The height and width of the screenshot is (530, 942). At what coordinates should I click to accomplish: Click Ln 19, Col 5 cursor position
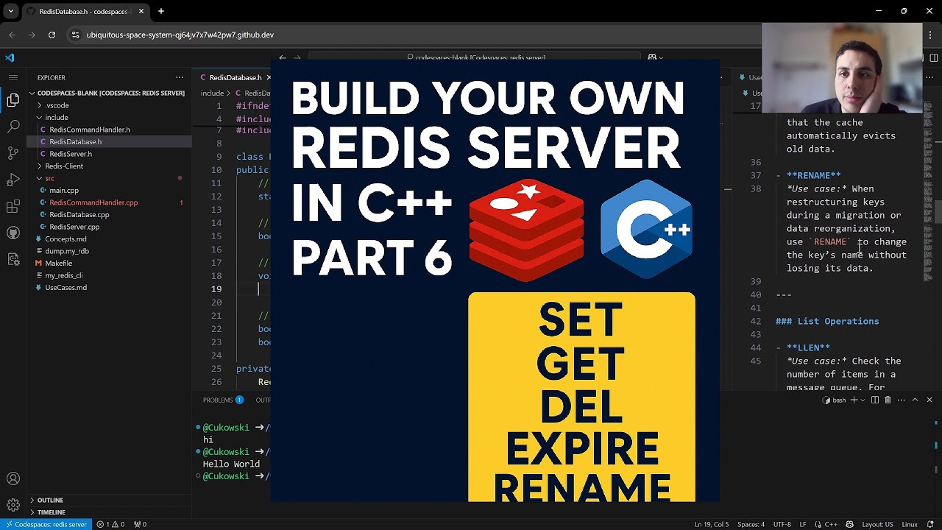(712, 524)
